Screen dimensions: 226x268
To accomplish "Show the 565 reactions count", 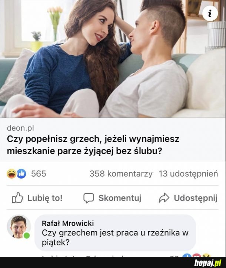I will click(39, 174).
